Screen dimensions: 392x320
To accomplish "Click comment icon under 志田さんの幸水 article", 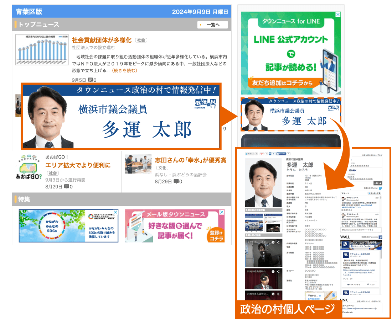I will pos(176,181).
